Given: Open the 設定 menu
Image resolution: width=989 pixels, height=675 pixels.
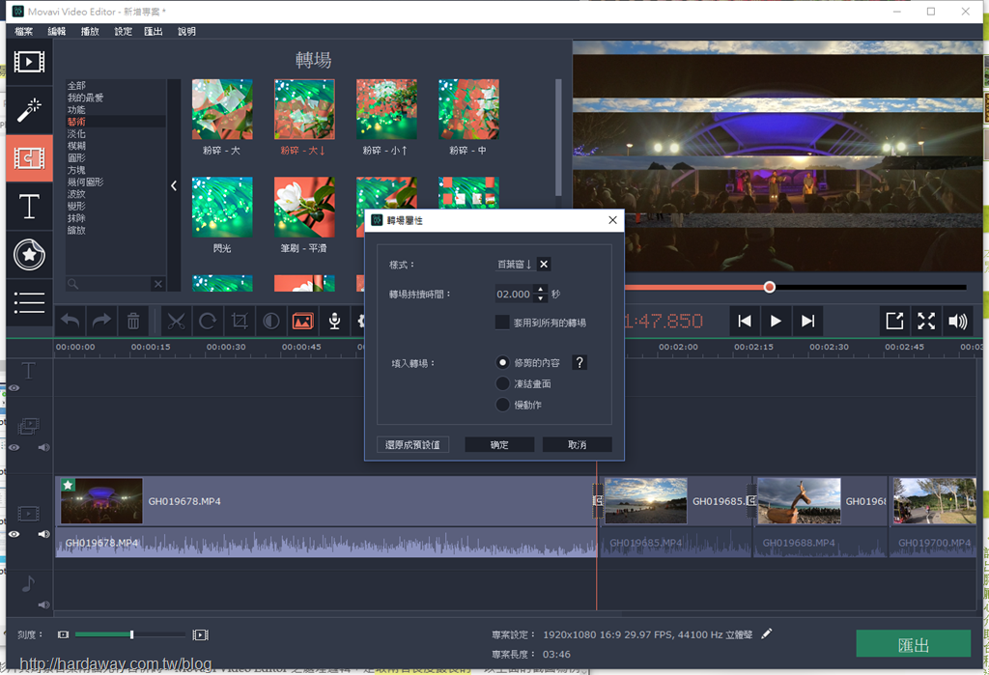Looking at the screenshot, I should [x=123, y=32].
